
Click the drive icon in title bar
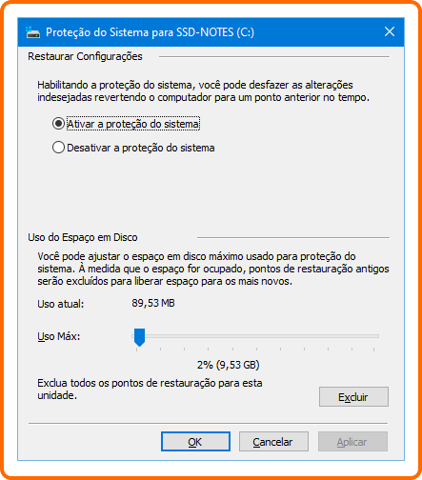(32, 32)
